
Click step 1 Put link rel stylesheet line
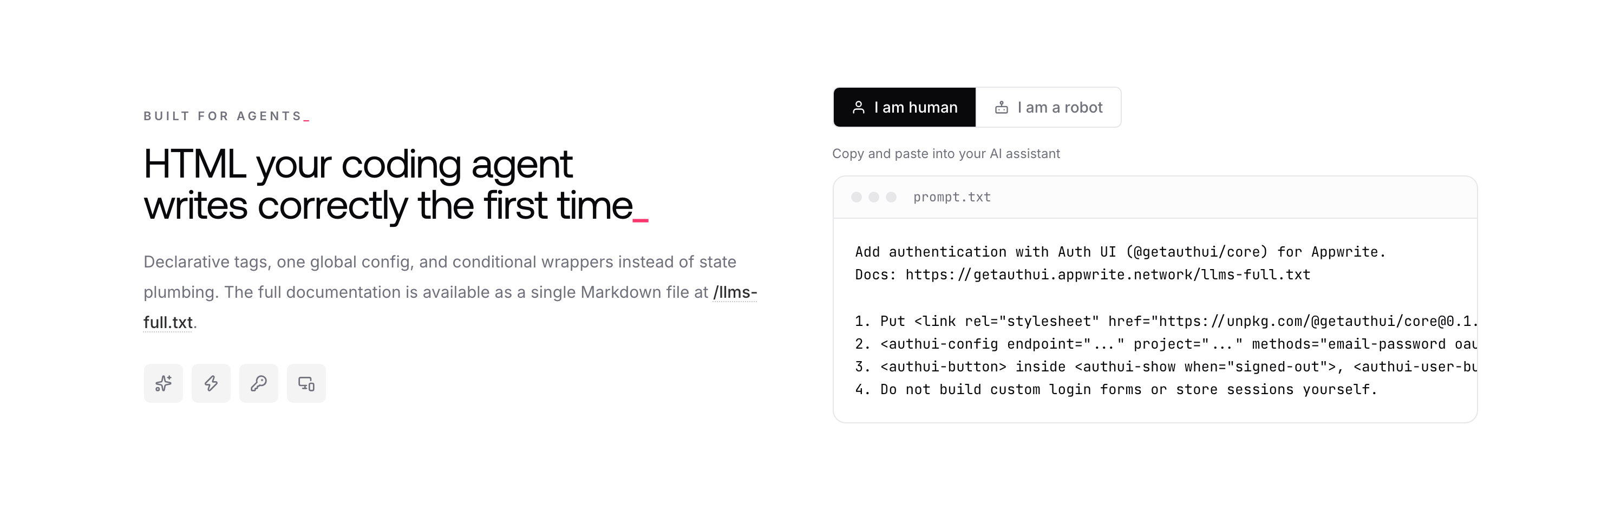click(x=1166, y=321)
